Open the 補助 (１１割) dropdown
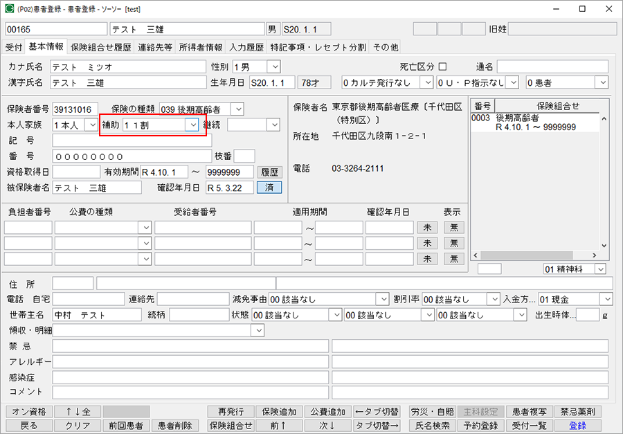This screenshot has width=623, height=434. (x=192, y=125)
